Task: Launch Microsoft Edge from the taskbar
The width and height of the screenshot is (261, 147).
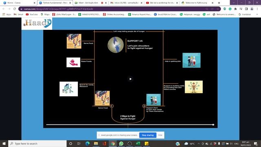Action: pyautogui.click(x=88, y=143)
